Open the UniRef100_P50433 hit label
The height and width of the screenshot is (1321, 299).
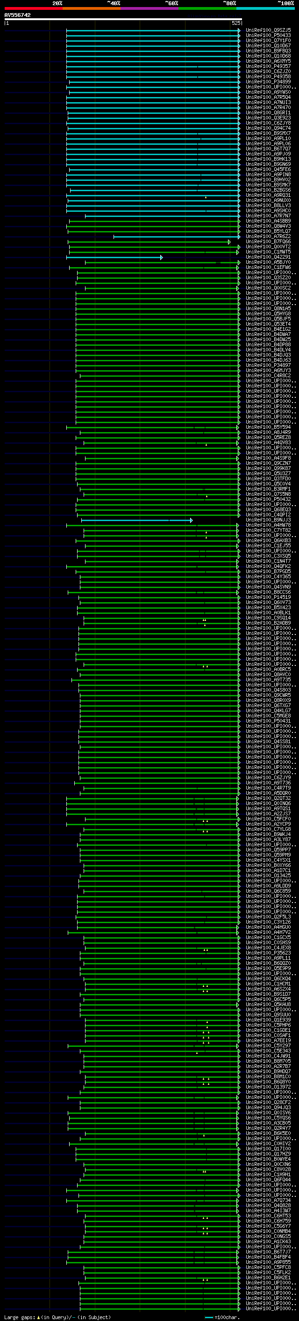(x=268, y=36)
